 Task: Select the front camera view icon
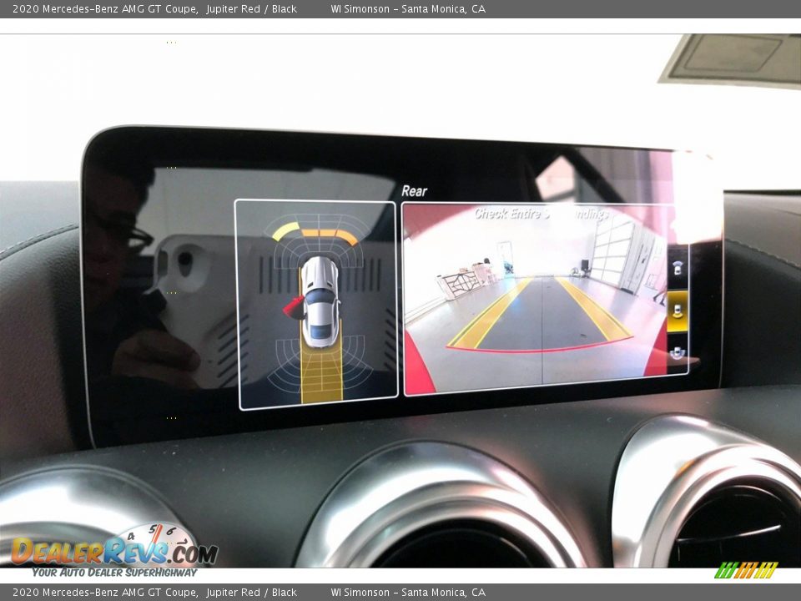tap(678, 267)
